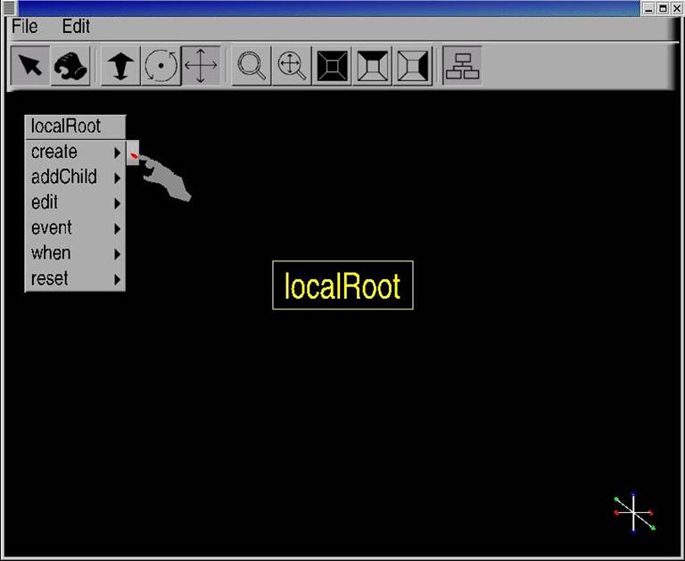
Task: Expand the create submenu arrow
Action: click(x=117, y=153)
